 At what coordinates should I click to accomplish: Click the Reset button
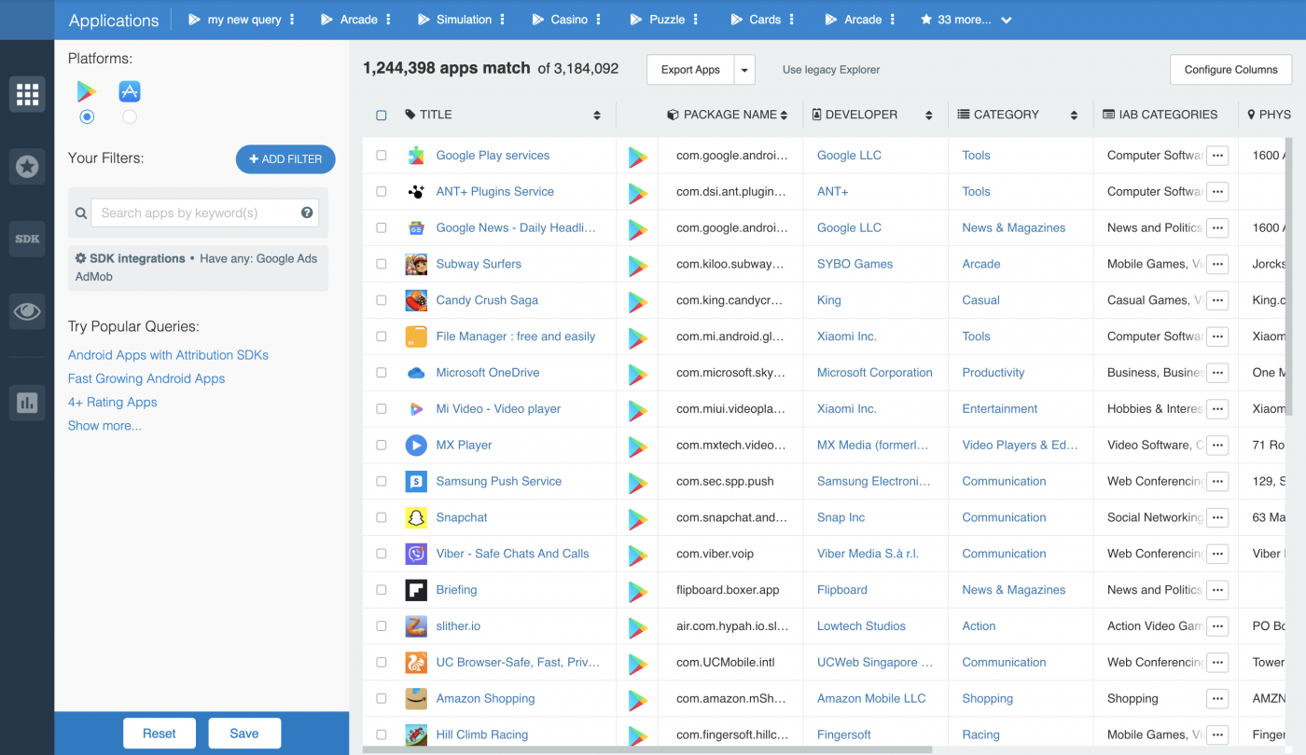pos(160,734)
